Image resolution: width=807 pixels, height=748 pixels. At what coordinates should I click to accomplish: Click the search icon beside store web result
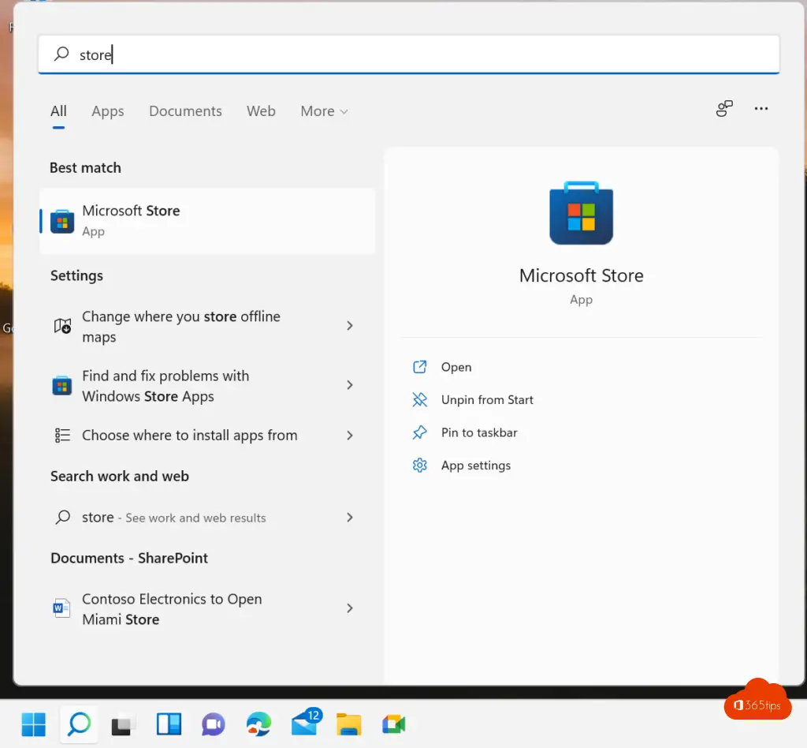click(x=63, y=517)
